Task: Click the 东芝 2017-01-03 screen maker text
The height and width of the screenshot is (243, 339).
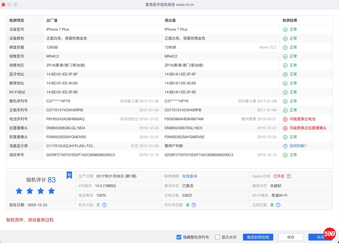Action: (144, 146)
